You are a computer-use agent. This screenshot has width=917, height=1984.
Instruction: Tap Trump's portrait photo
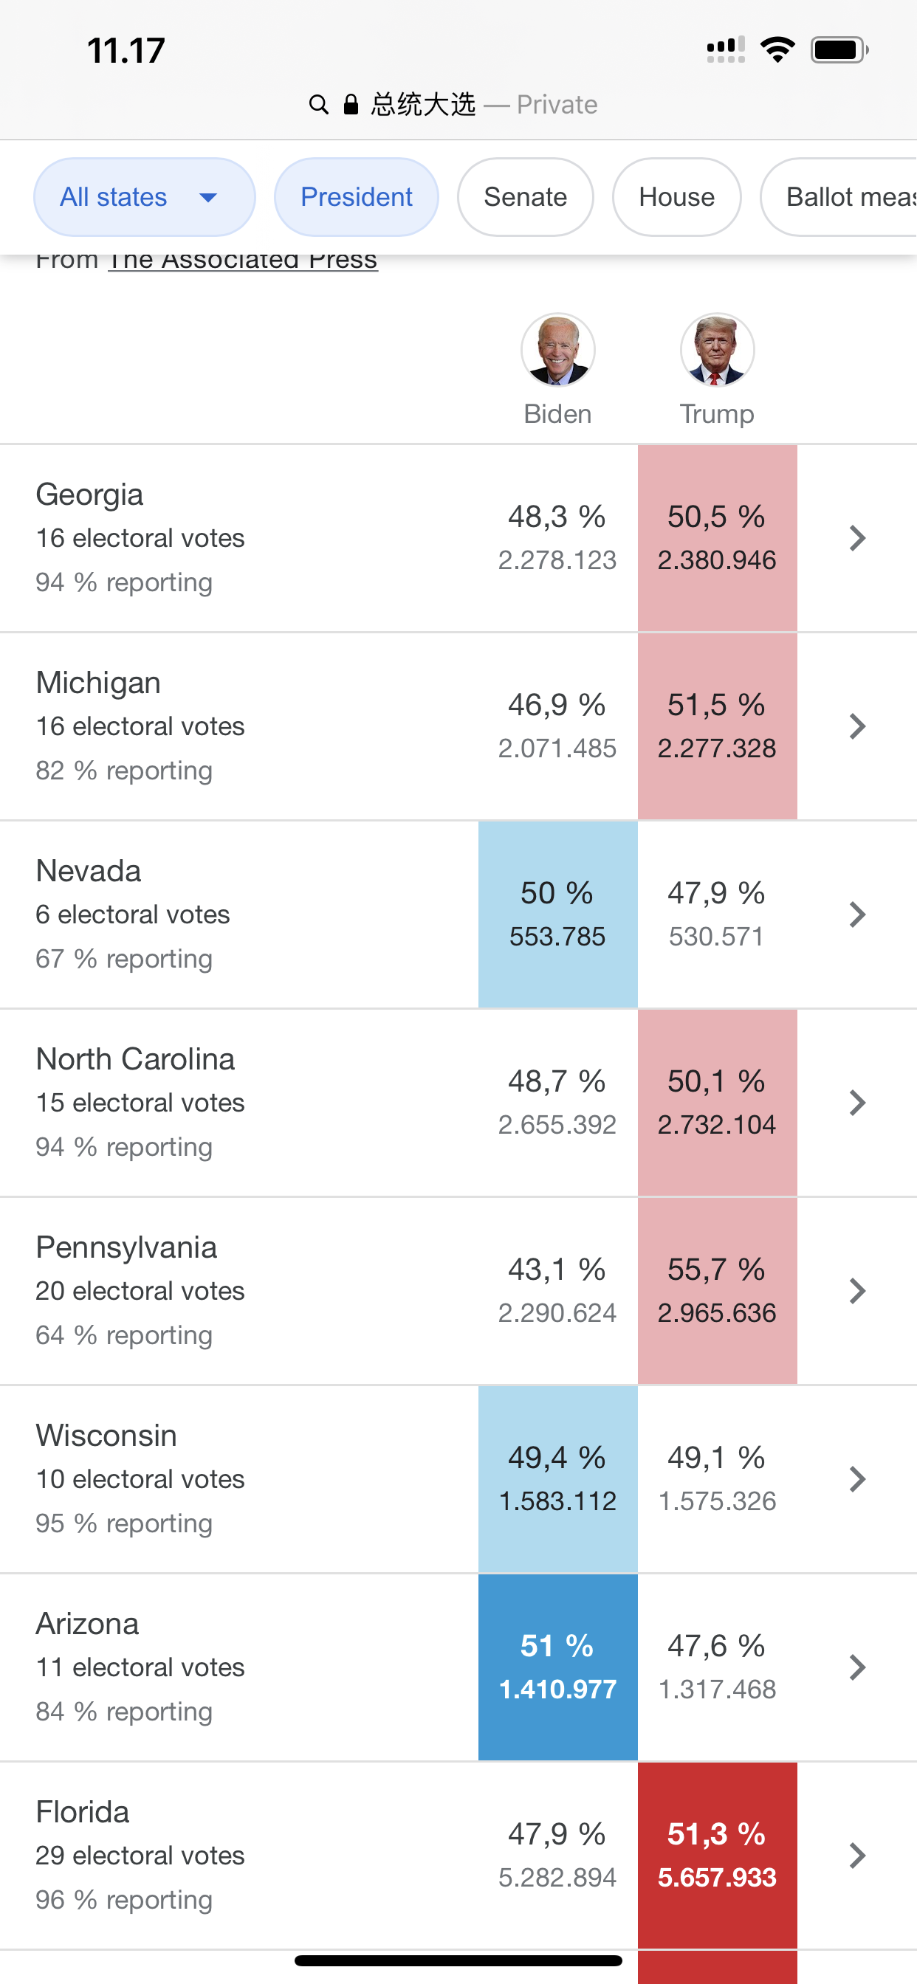(x=717, y=350)
